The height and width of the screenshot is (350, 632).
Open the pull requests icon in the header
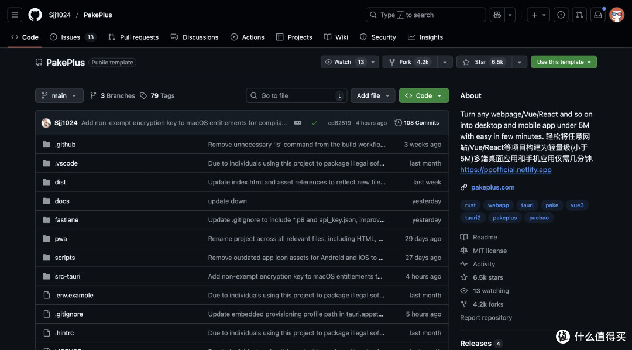579,15
